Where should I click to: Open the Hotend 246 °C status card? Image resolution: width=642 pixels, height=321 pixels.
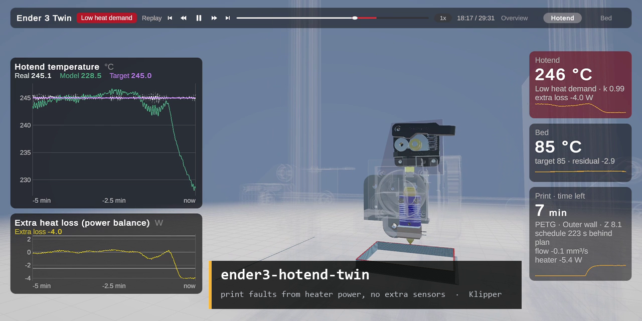(x=580, y=85)
